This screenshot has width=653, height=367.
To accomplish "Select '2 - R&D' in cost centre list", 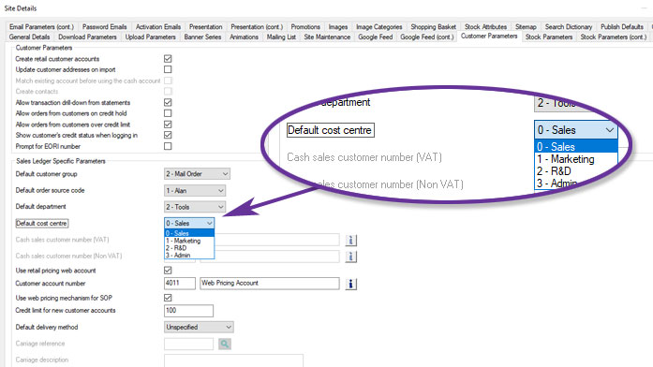I will 189,247.
